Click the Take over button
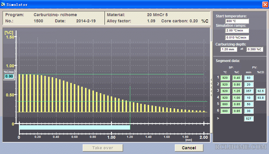 click(x=103, y=148)
